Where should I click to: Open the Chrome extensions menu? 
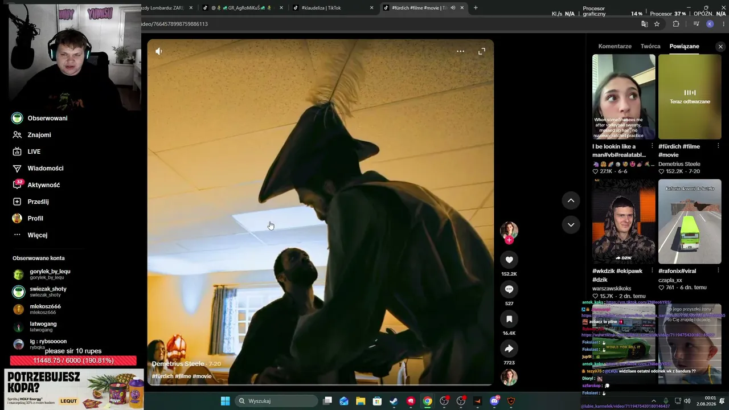pyautogui.click(x=676, y=24)
